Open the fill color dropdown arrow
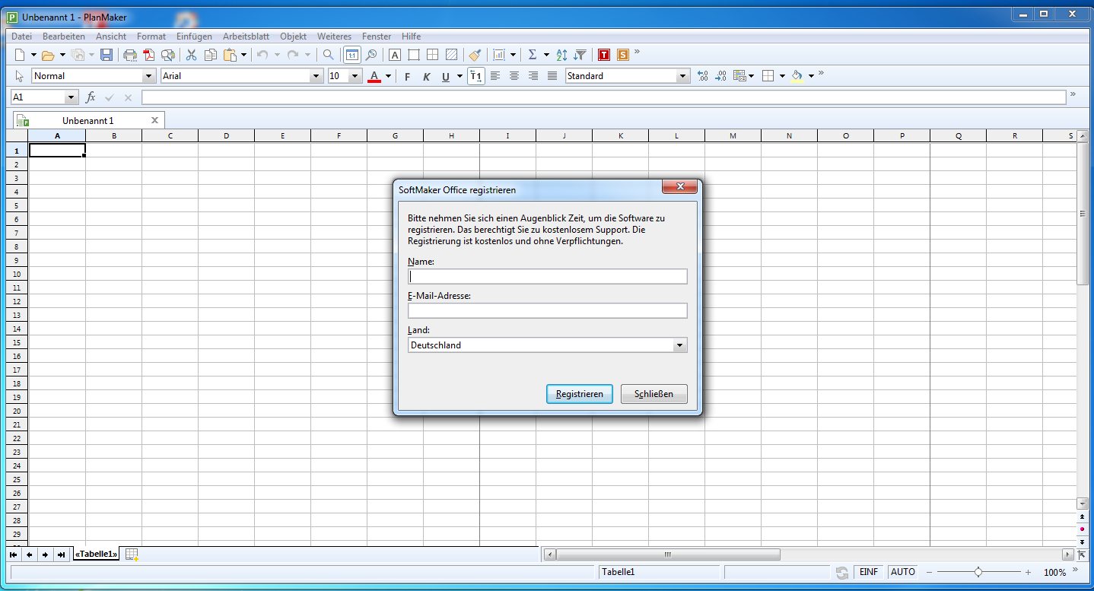The width and height of the screenshot is (1094, 591). [811, 76]
